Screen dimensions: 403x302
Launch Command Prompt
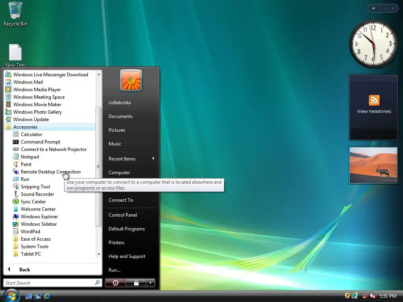(54, 142)
